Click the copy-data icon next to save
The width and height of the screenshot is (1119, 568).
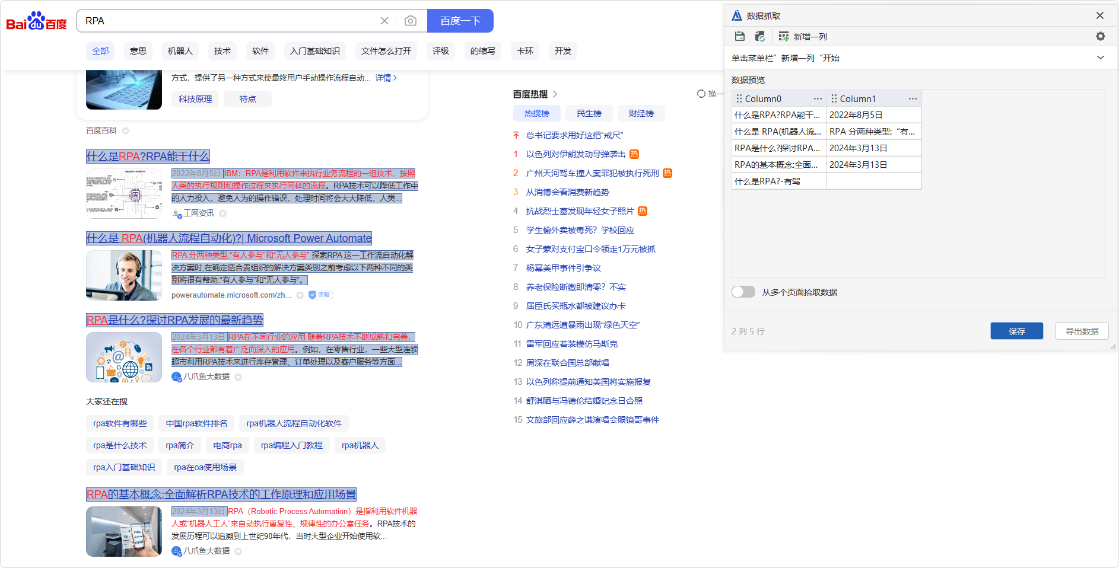[759, 36]
